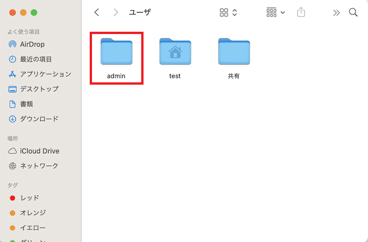Image resolution: width=368 pixels, height=242 pixels.
Task: Filter by the オレンジ tag
Action: (28, 213)
